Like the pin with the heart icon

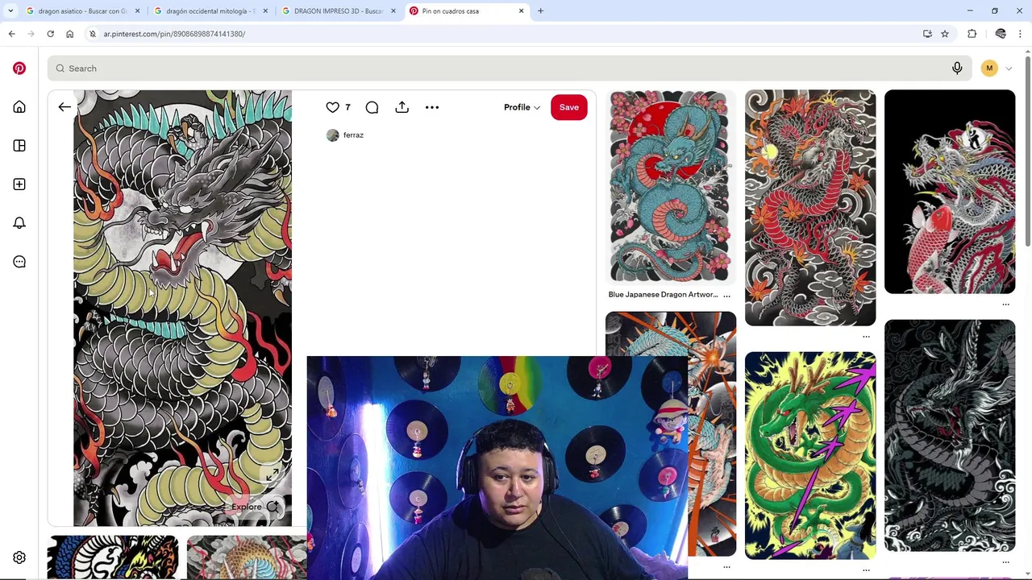tap(332, 107)
